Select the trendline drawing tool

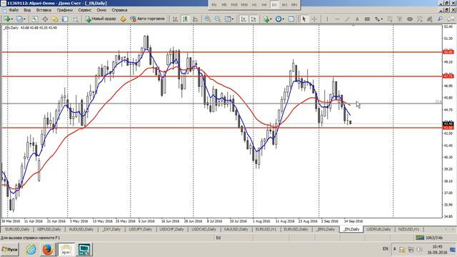(347, 19)
